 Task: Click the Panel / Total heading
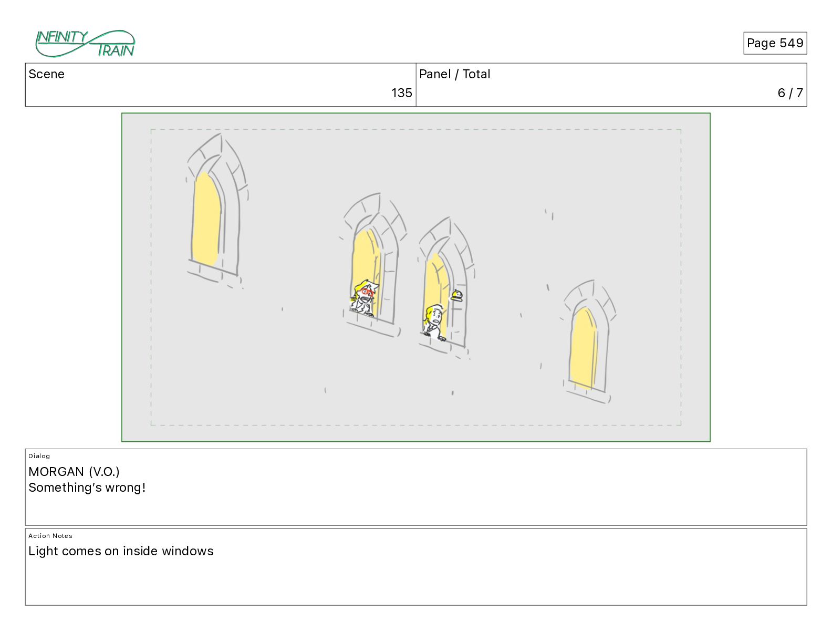[x=455, y=74]
